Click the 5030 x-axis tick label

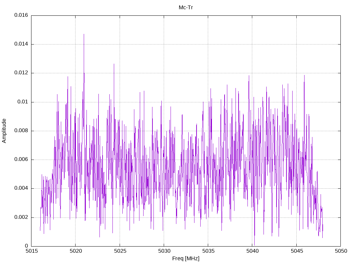[x=164, y=251]
